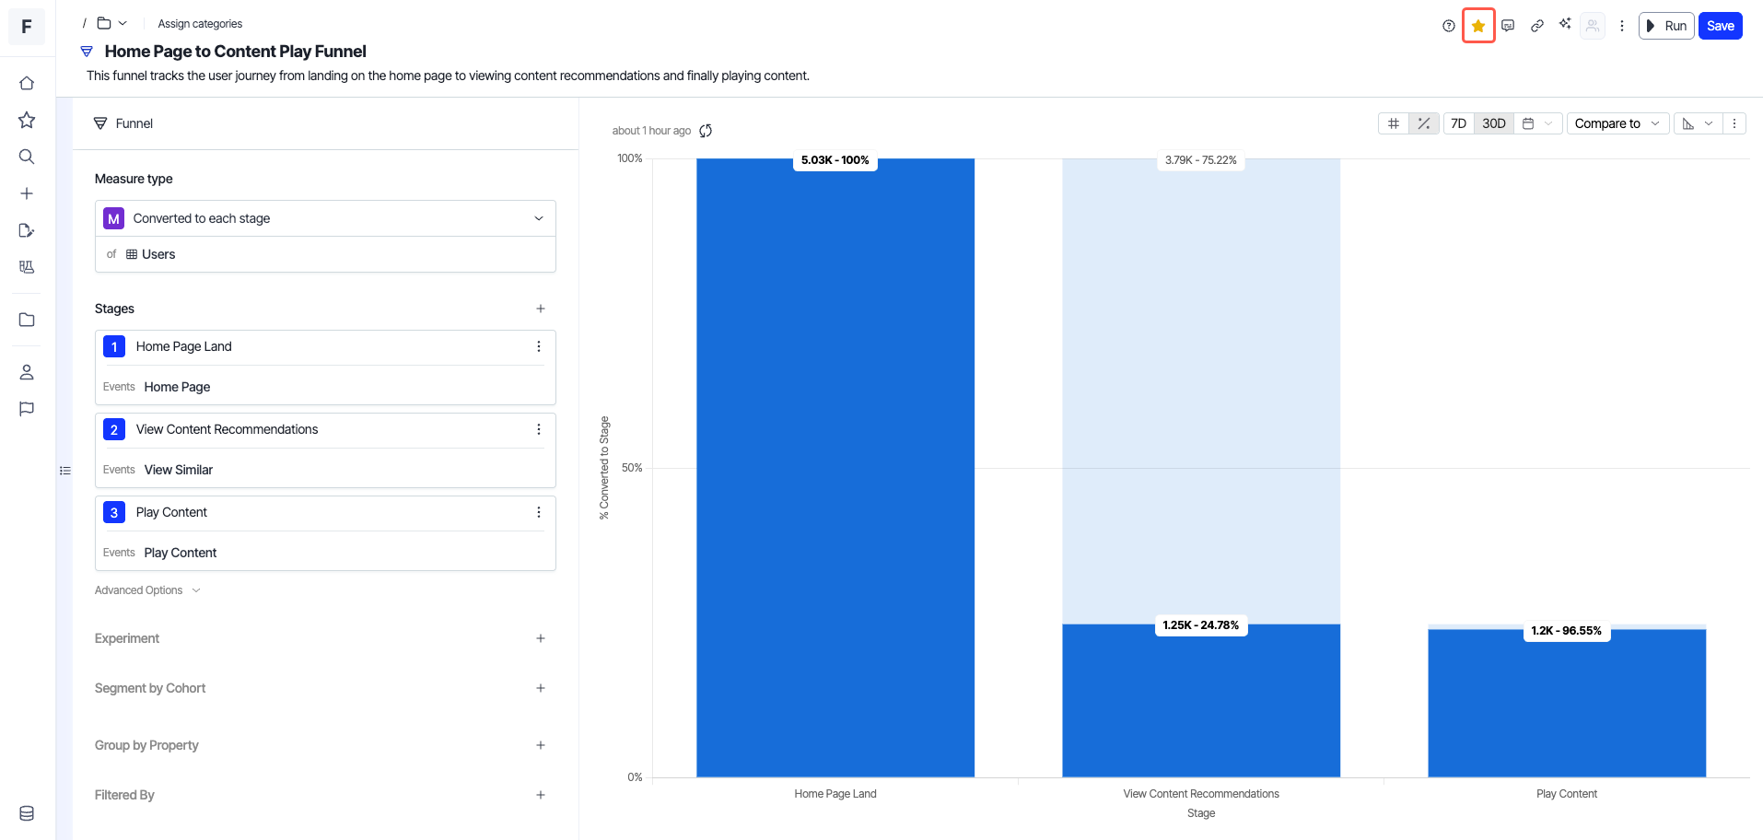Go to home in left sidebar
This screenshot has height=840, width=1763.
27,83
